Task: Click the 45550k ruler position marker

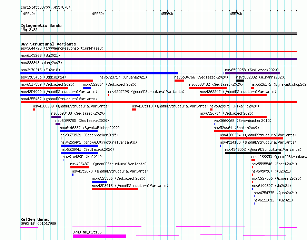Action: (x=98, y=14)
